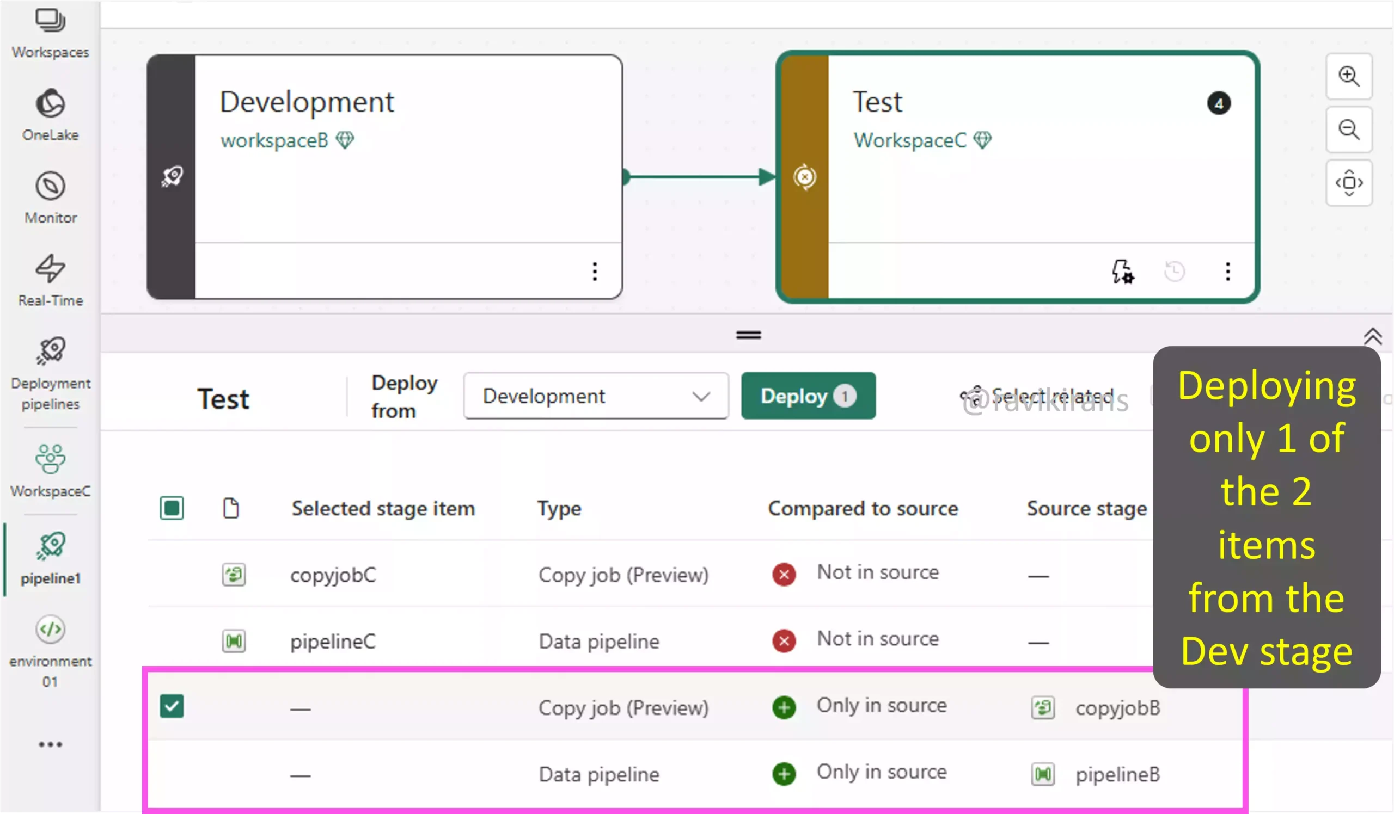
Task: Sort by Compared to source column
Action: tap(863, 508)
